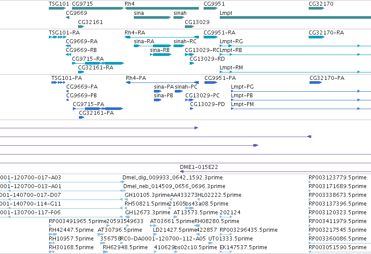Select the RH30168.5prime EST label

pyautogui.click(x=71, y=247)
